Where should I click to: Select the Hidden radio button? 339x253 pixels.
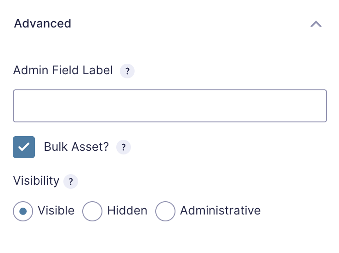92,211
